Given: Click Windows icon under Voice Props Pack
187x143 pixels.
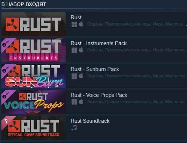Looking at the screenshot, I should 74,102.
